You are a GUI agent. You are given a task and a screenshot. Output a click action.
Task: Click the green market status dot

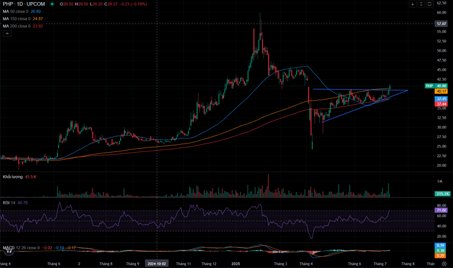(52, 4)
